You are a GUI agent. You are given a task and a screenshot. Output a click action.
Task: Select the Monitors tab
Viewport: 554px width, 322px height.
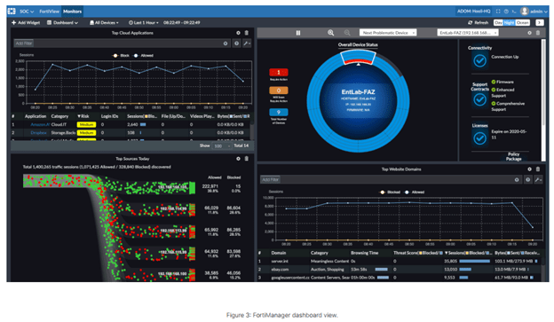(73, 12)
